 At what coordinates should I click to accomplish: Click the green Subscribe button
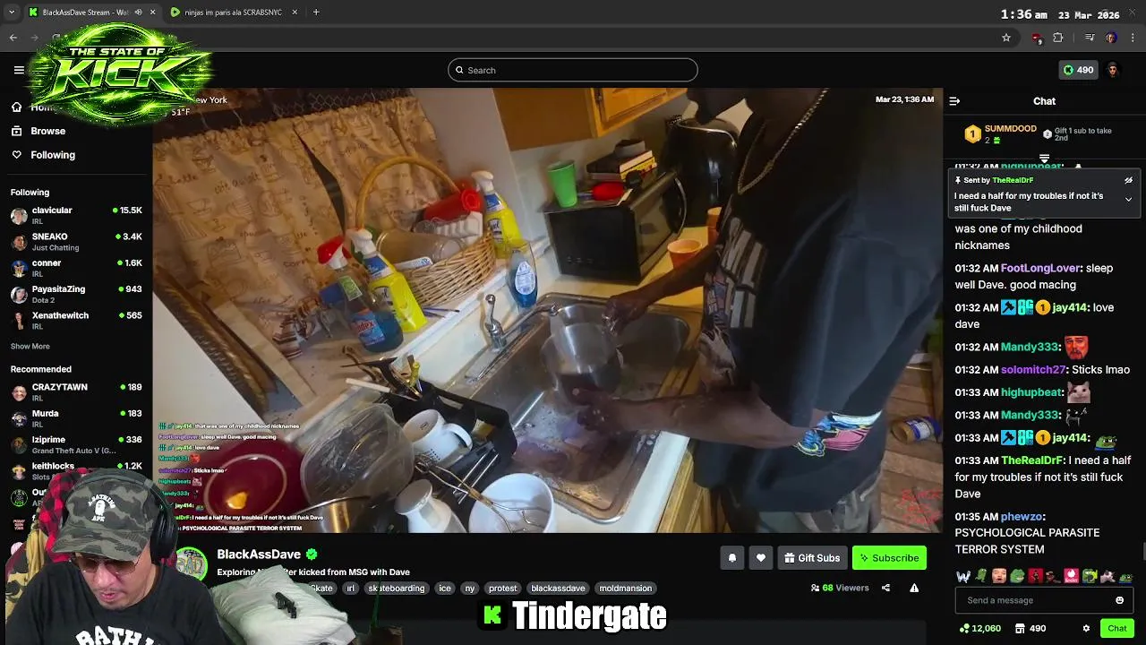(x=889, y=558)
